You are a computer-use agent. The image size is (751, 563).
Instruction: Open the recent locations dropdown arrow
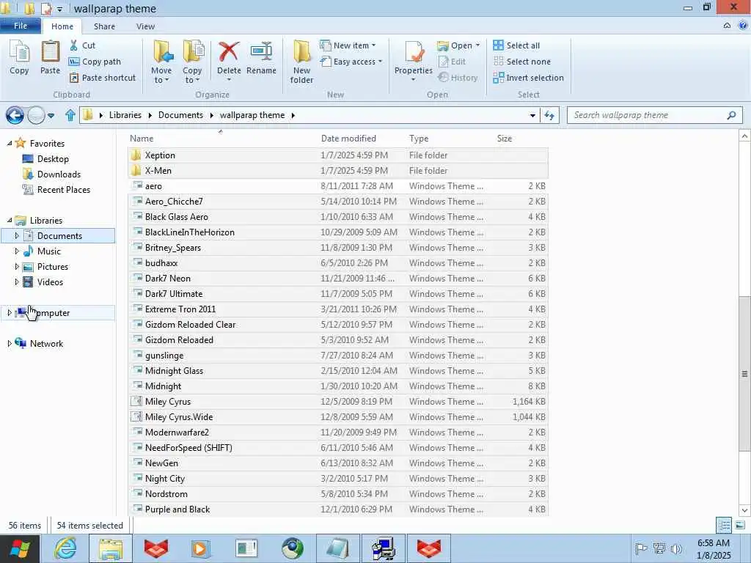[51, 115]
